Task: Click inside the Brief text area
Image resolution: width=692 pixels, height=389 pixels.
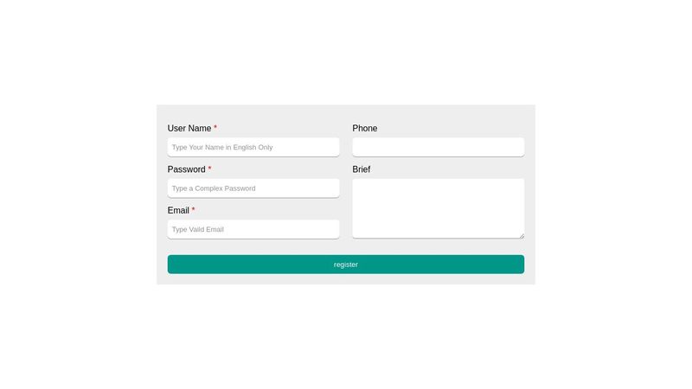Action: point(438,207)
